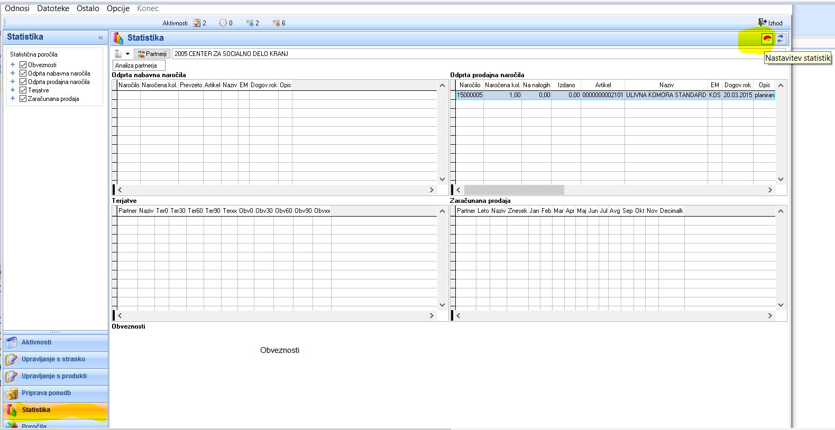Click the Artikel column header in sales orders
The image size is (835, 430).
coord(603,85)
